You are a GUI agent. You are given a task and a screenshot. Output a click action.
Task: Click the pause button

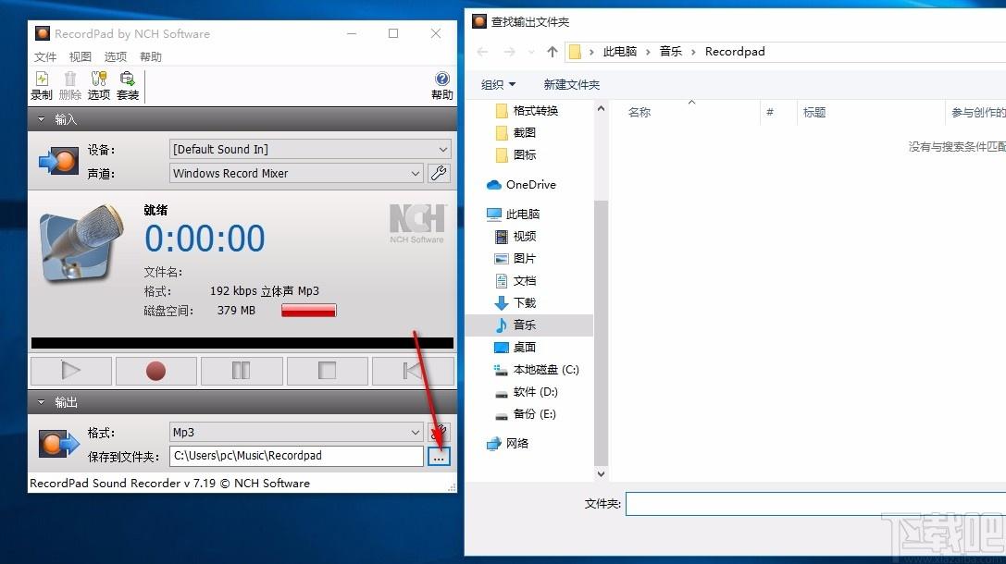[242, 371]
